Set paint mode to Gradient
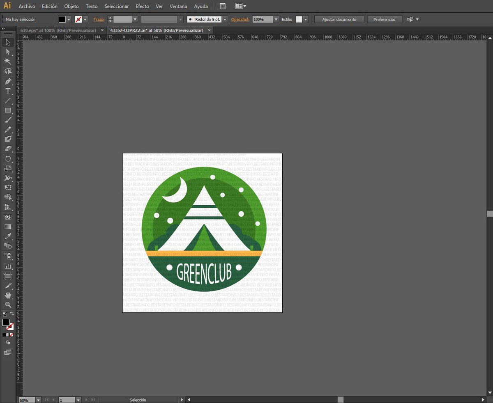493x403 pixels. tap(8, 335)
